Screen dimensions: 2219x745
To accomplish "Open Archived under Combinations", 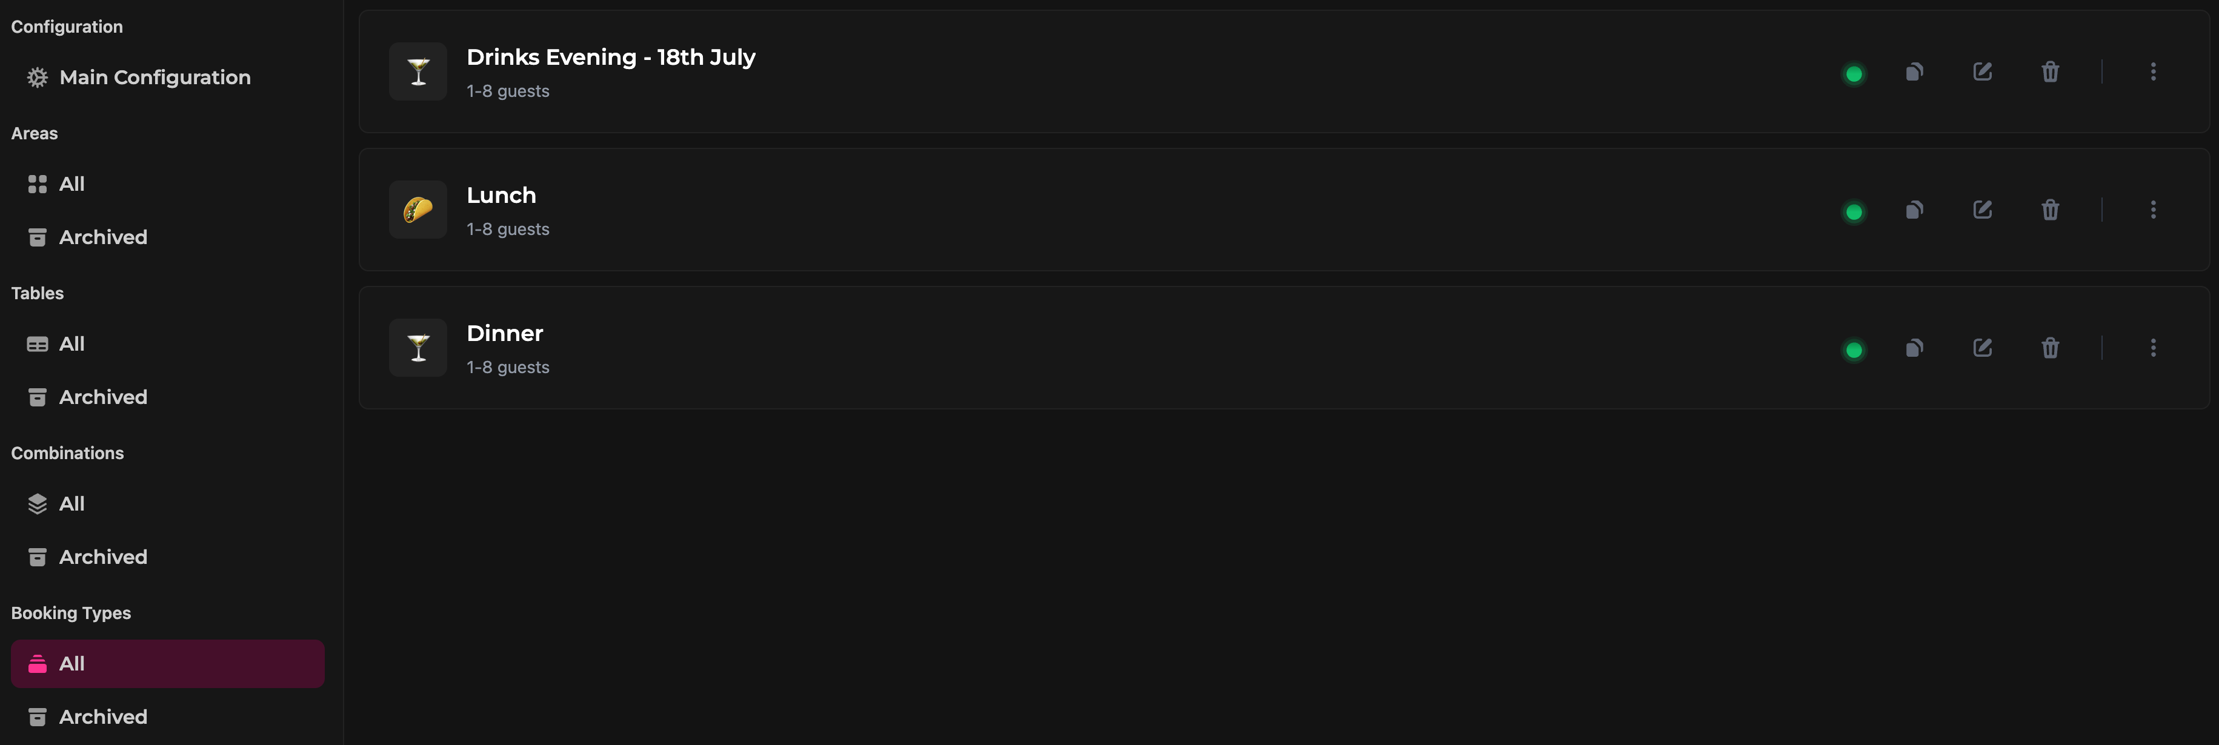I will tap(104, 557).
